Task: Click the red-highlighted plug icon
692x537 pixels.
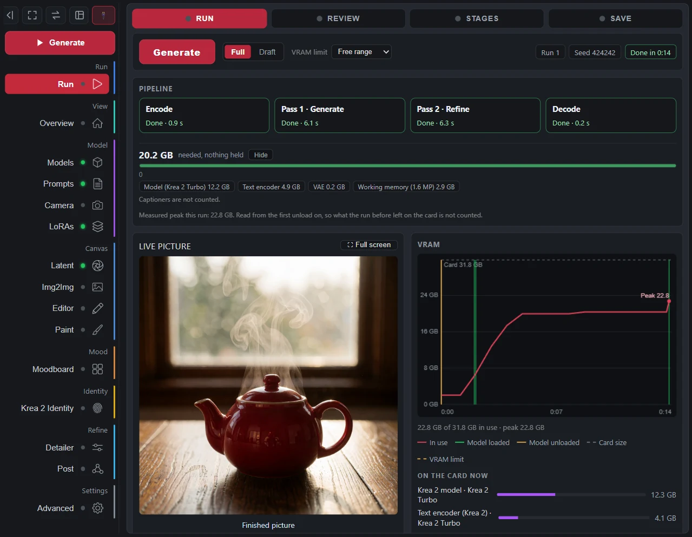Action: pos(103,15)
